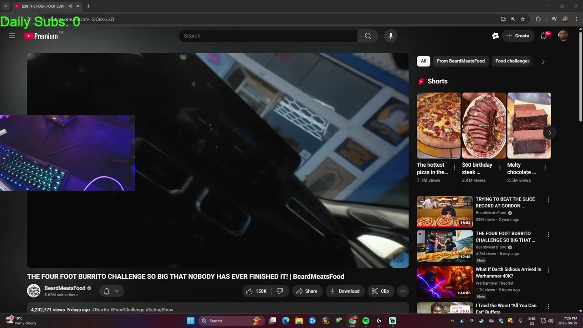This screenshot has width=583, height=328.
Task: Like the video with 150K likes
Action: click(256, 291)
